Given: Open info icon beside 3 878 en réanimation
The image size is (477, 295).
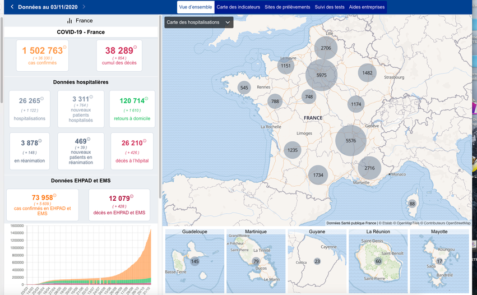Looking at the screenshot, I should click(x=40, y=141).
